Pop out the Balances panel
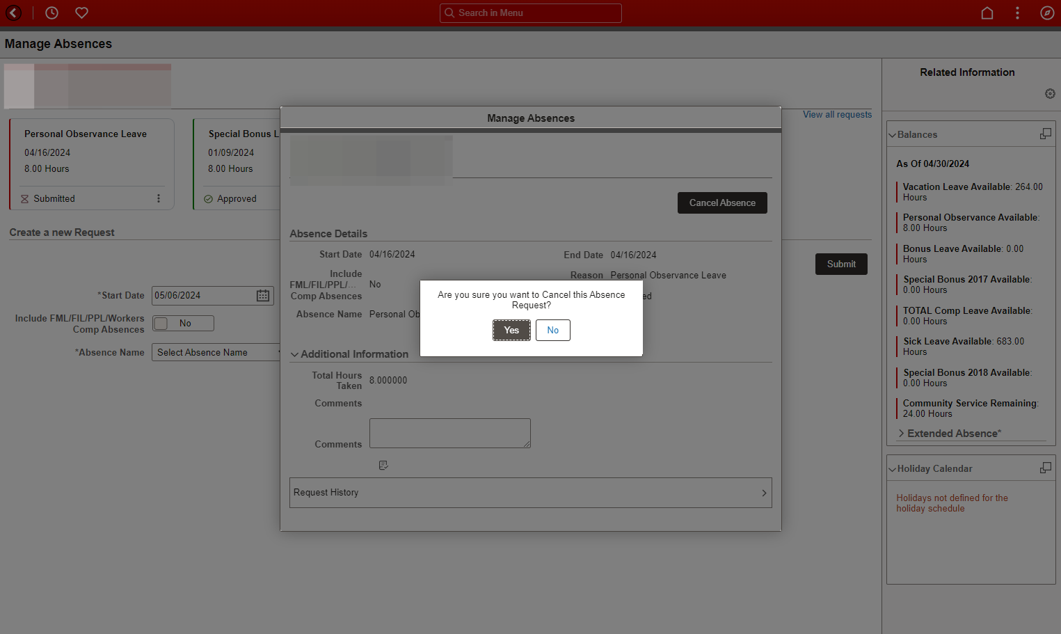 [x=1045, y=134]
